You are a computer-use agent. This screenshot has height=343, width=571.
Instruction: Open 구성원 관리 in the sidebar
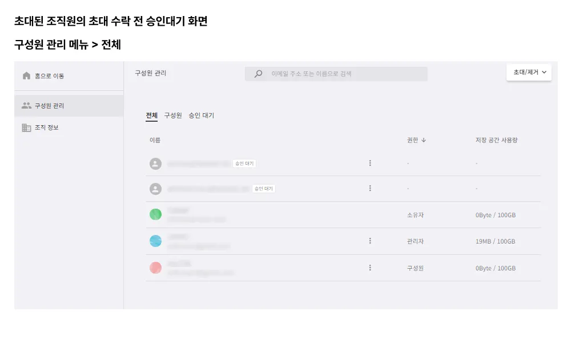coord(49,106)
